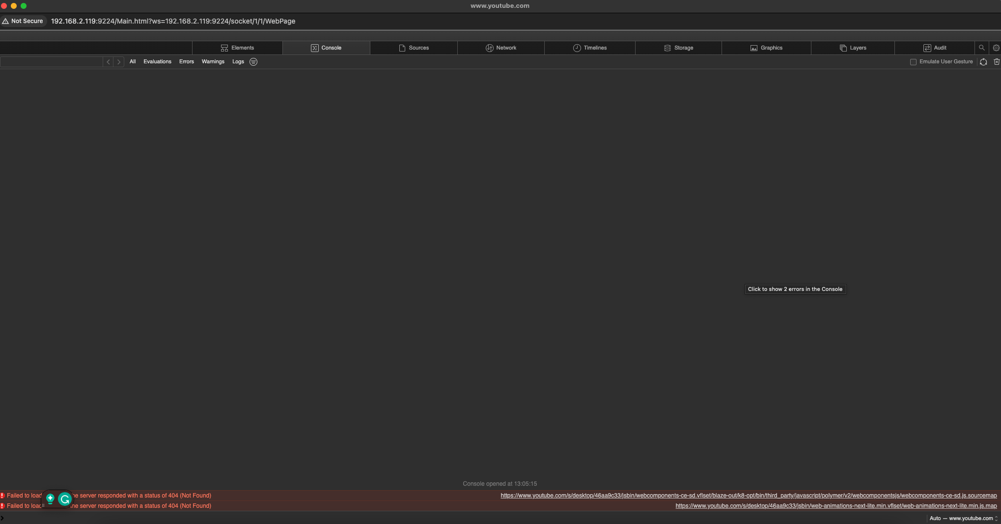Click 'Console opened at 13:05:15' text

click(x=500, y=484)
